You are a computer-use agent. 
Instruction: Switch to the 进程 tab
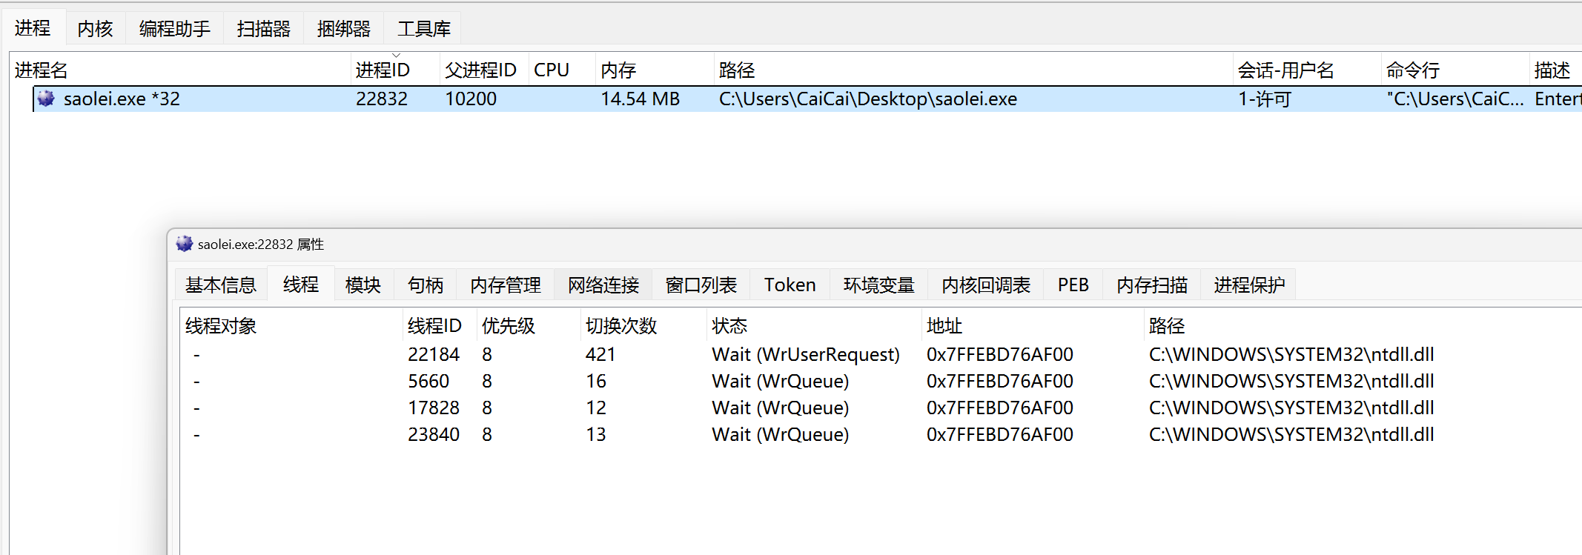(x=33, y=28)
